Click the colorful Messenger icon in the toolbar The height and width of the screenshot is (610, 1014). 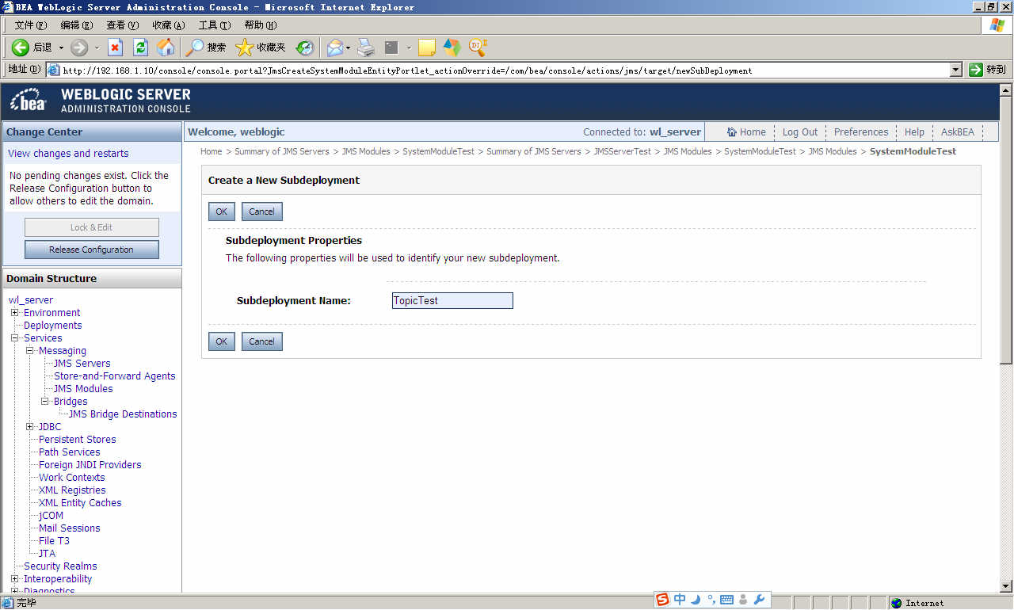pyautogui.click(x=452, y=48)
